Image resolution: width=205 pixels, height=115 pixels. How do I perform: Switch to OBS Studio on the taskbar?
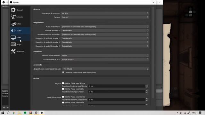click(42, 113)
